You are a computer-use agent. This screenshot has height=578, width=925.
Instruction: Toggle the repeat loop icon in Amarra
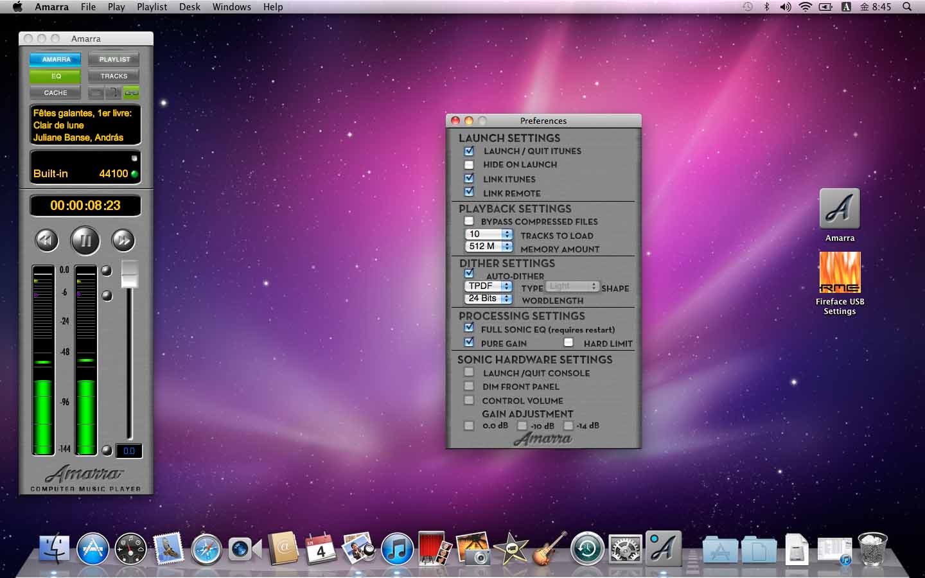point(113,92)
